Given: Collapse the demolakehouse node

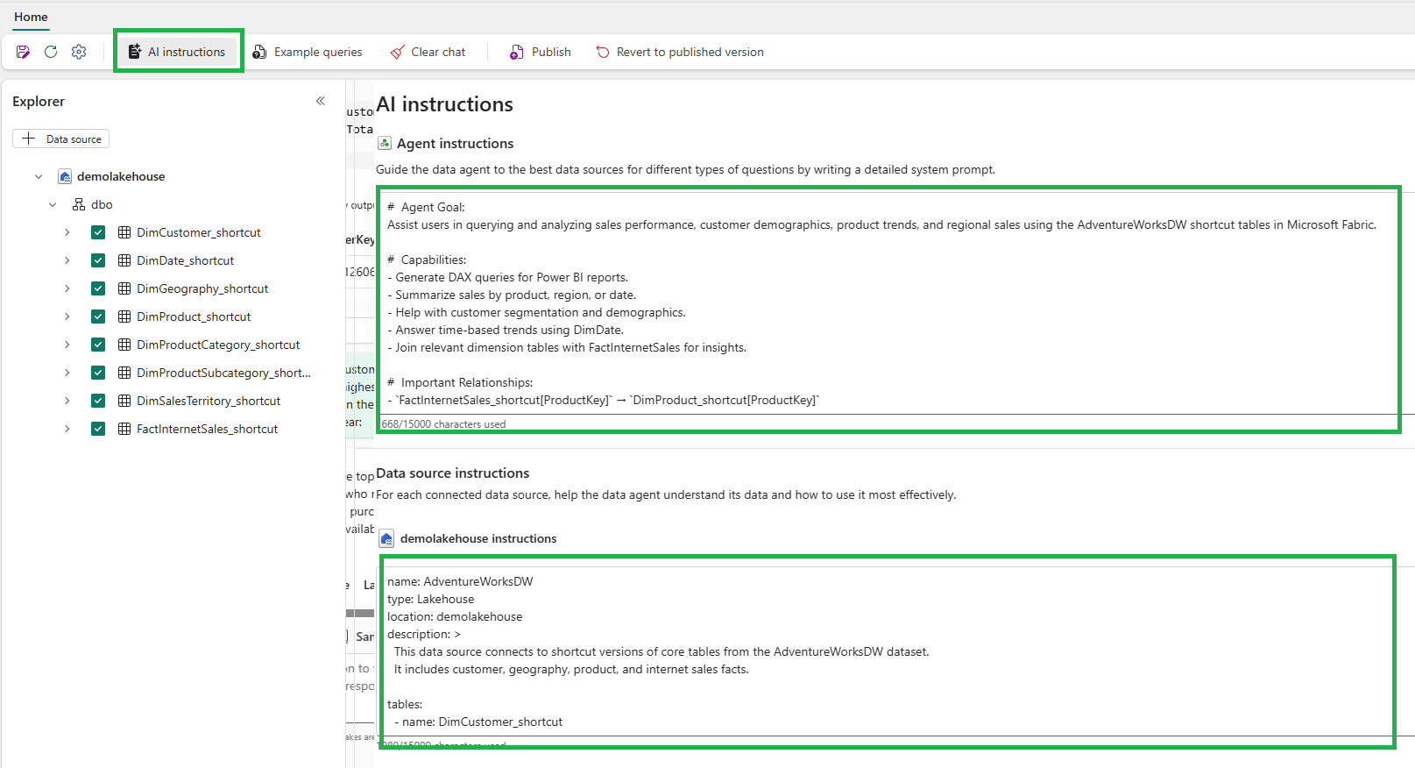Looking at the screenshot, I should coord(39,176).
